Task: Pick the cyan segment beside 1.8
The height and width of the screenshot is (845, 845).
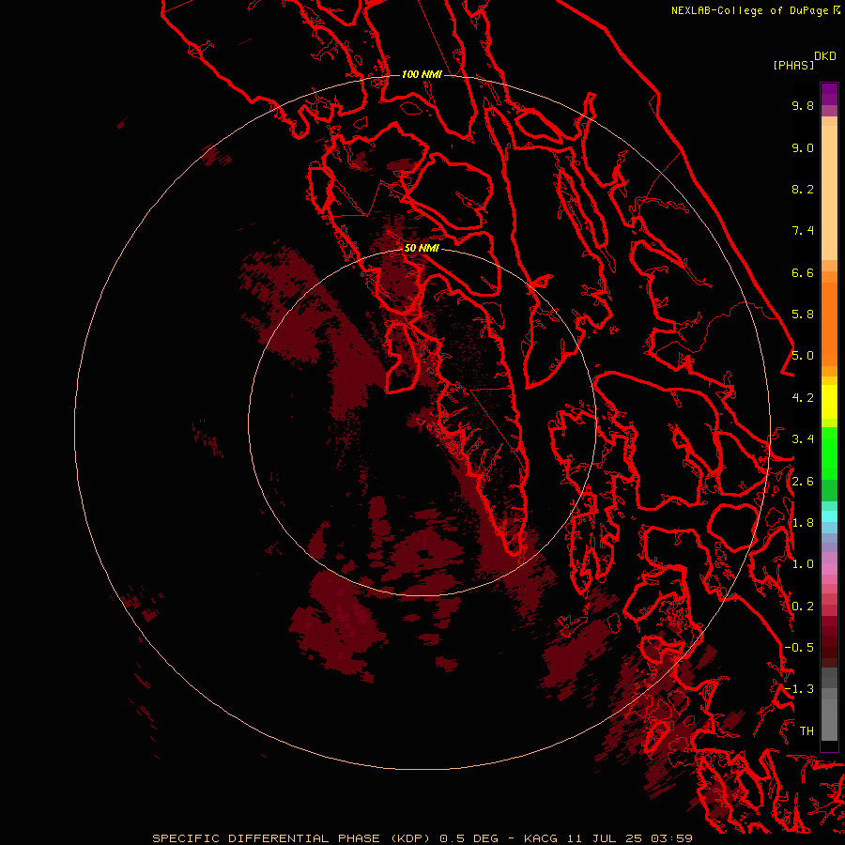Action: click(829, 516)
